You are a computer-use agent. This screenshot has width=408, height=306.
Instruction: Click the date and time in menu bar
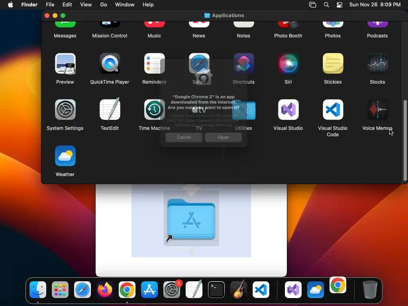[x=375, y=5]
